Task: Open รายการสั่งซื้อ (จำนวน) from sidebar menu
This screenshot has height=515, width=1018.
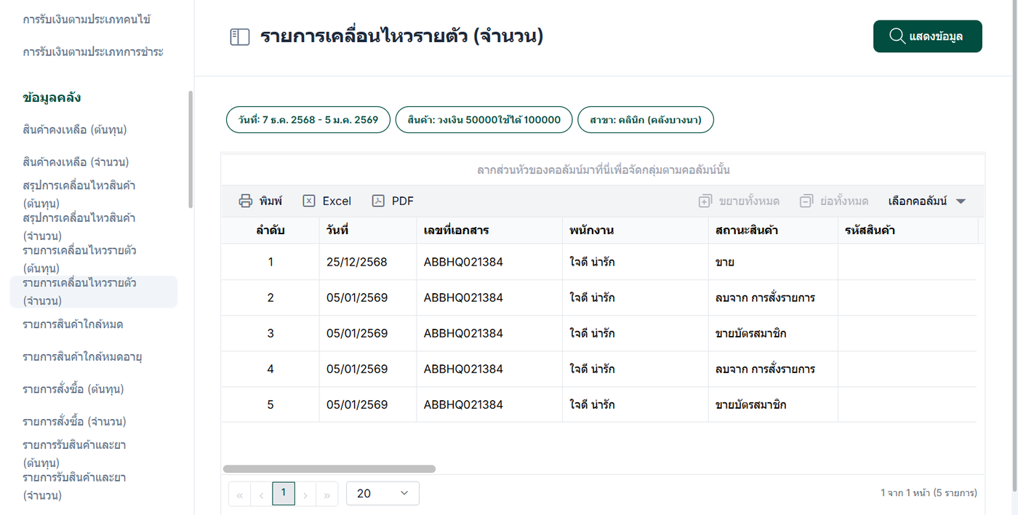Action: pyautogui.click(x=75, y=422)
